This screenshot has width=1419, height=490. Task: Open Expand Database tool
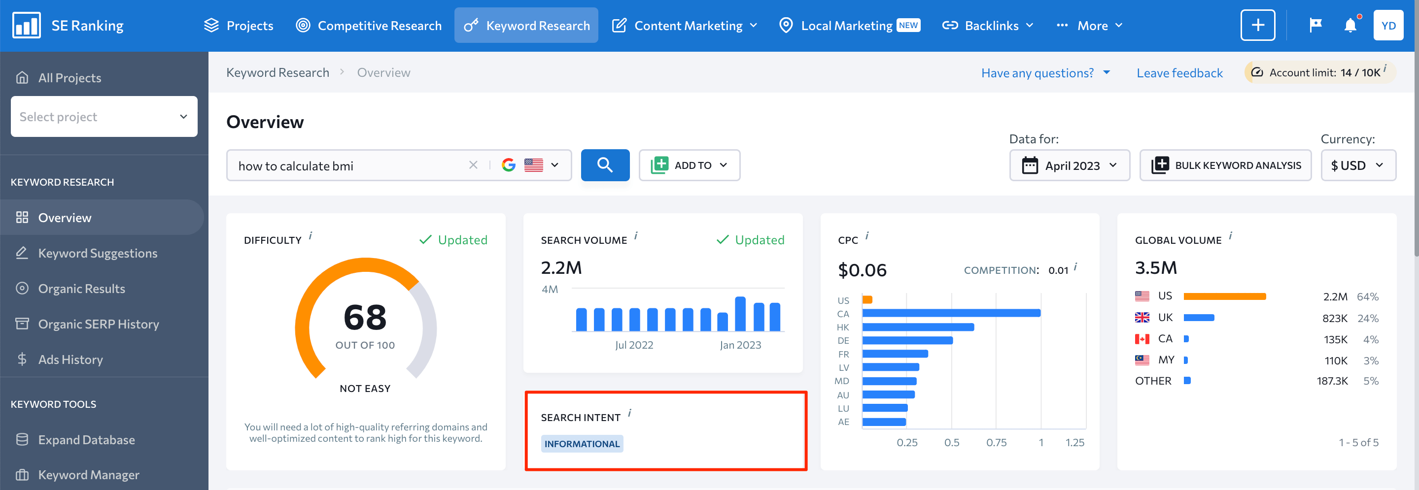86,439
